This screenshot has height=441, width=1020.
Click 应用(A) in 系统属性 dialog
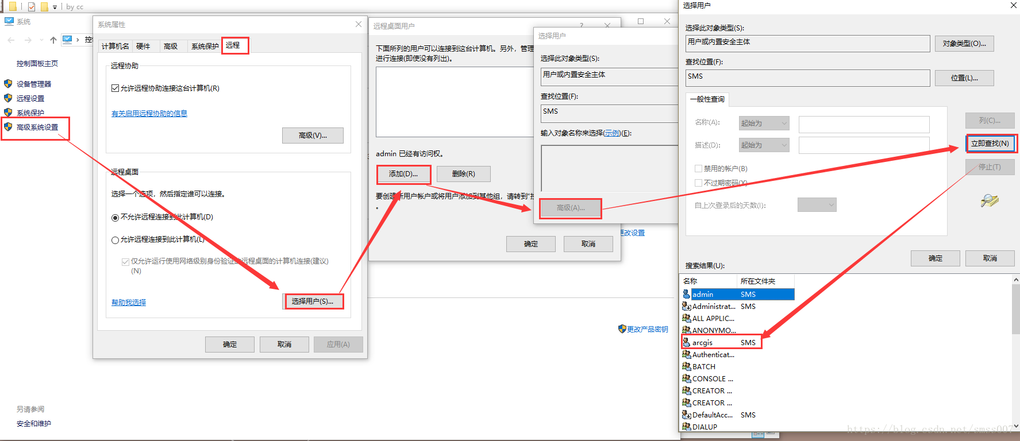coord(338,345)
